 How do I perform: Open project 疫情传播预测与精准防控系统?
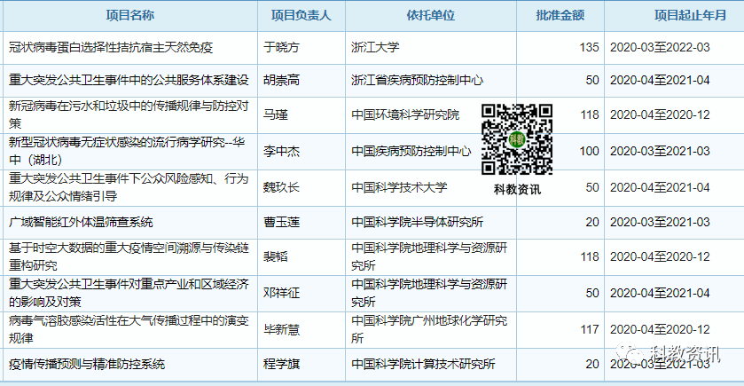[86, 364]
